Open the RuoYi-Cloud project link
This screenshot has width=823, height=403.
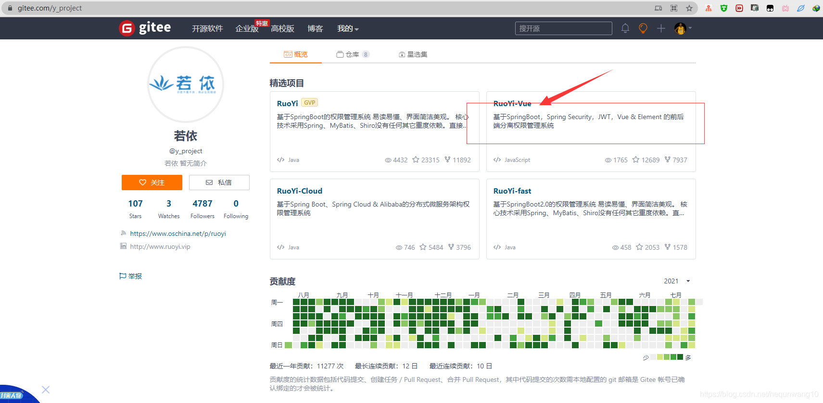coord(300,191)
